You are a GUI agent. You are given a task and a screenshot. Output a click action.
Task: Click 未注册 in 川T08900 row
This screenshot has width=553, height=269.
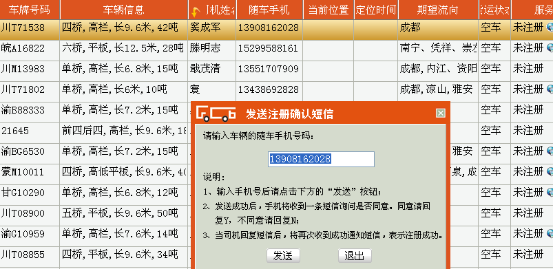point(528,214)
